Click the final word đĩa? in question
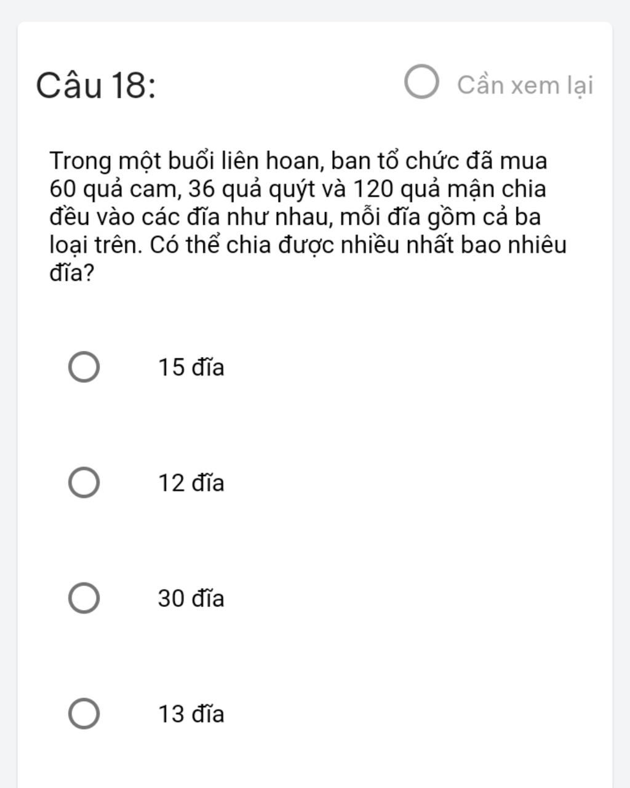The image size is (630, 788). (x=72, y=273)
